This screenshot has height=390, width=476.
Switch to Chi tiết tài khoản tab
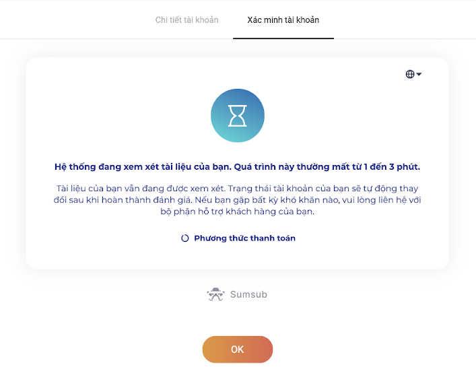coord(186,20)
